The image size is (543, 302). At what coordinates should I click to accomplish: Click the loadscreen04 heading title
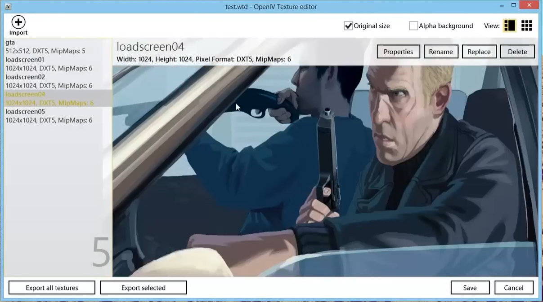tap(150, 47)
